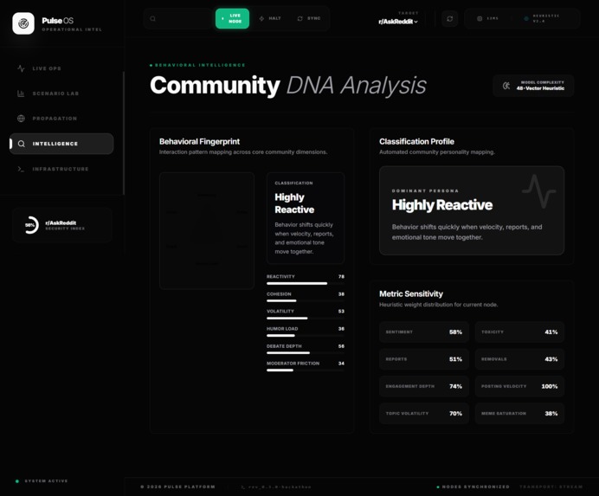This screenshot has width=599, height=496.
Task: Click the Heuristic version indicator
Action: point(542,18)
